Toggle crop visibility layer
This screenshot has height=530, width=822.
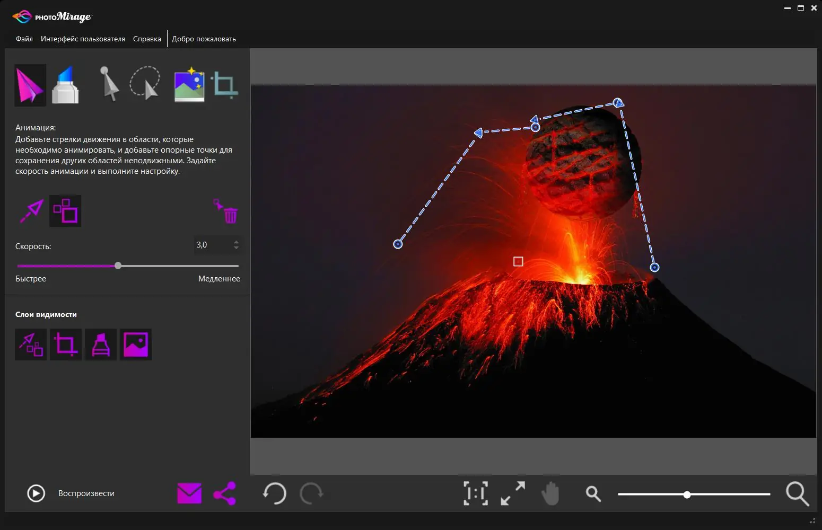[x=66, y=344]
